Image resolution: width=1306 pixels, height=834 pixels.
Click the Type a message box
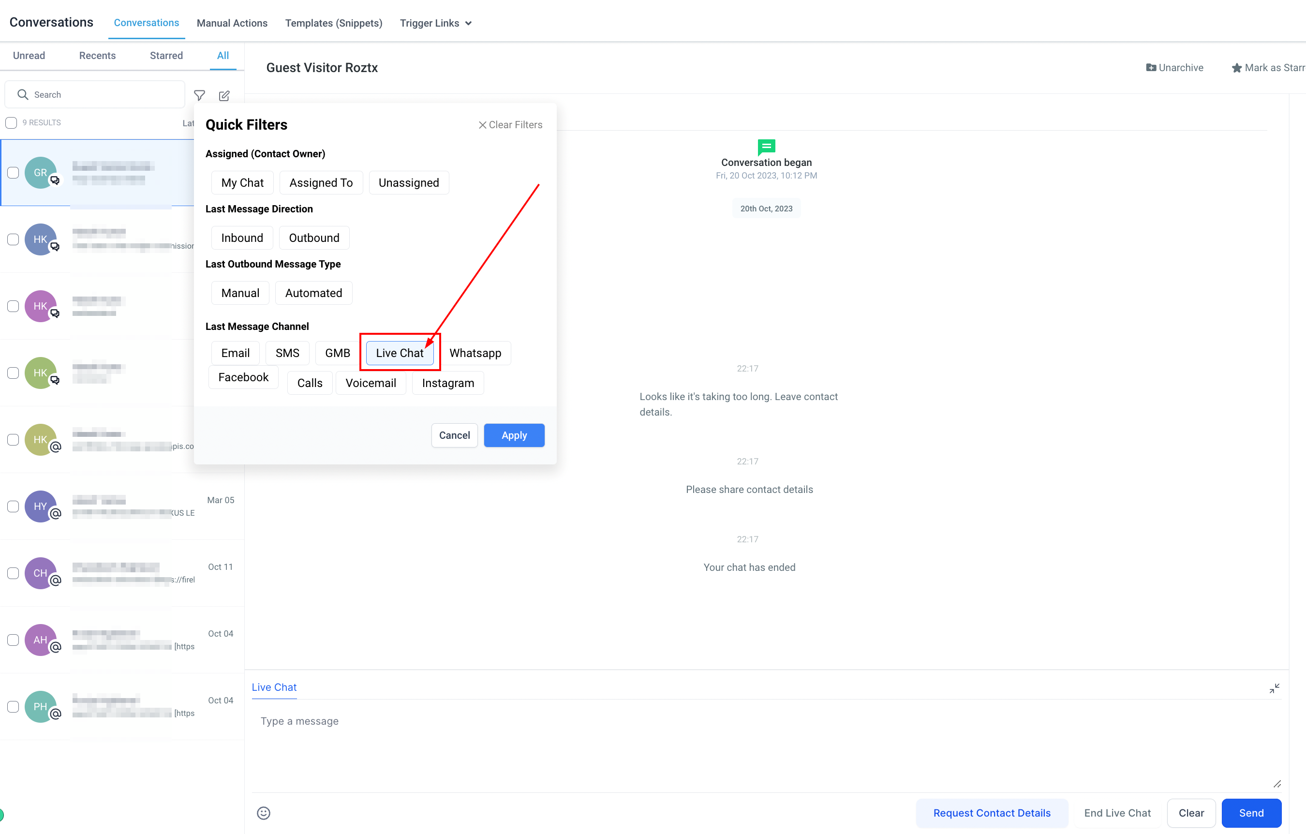point(766,745)
